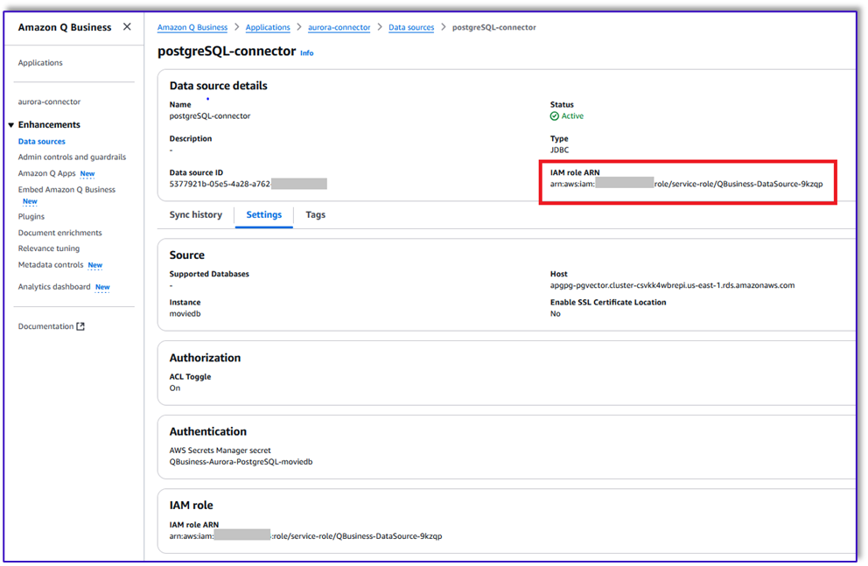Viewport: 868px width, 566px height.
Task: Open Plugins in the sidebar
Action: (x=31, y=217)
